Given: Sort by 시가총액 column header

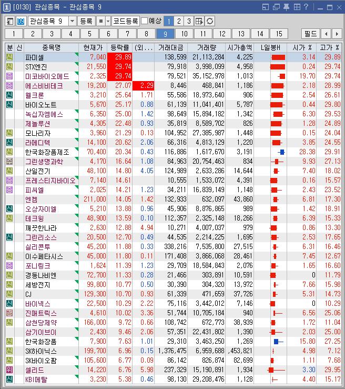Looking at the screenshot, I should 240,47.
